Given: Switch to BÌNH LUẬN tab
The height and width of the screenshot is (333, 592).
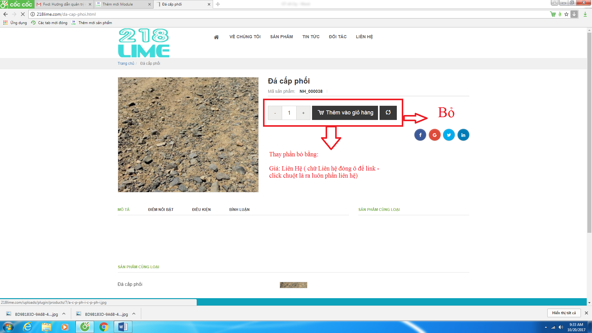Looking at the screenshot, I should [239, 210].
